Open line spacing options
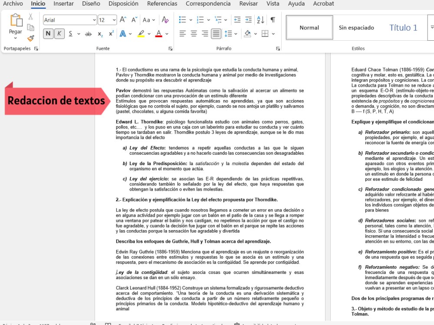Viewport: 434px width, 325px height. point(228,34)
